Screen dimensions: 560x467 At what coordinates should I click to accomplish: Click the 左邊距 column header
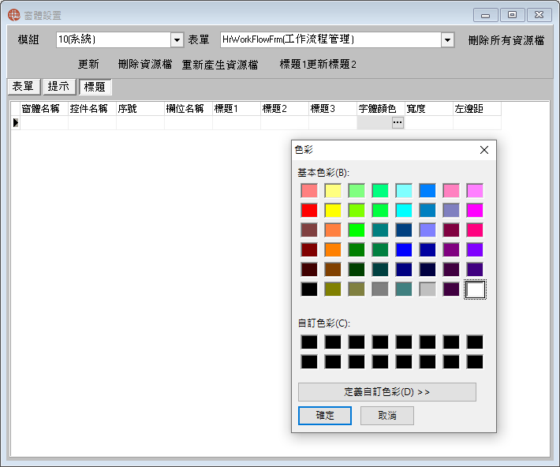point(477,109)
